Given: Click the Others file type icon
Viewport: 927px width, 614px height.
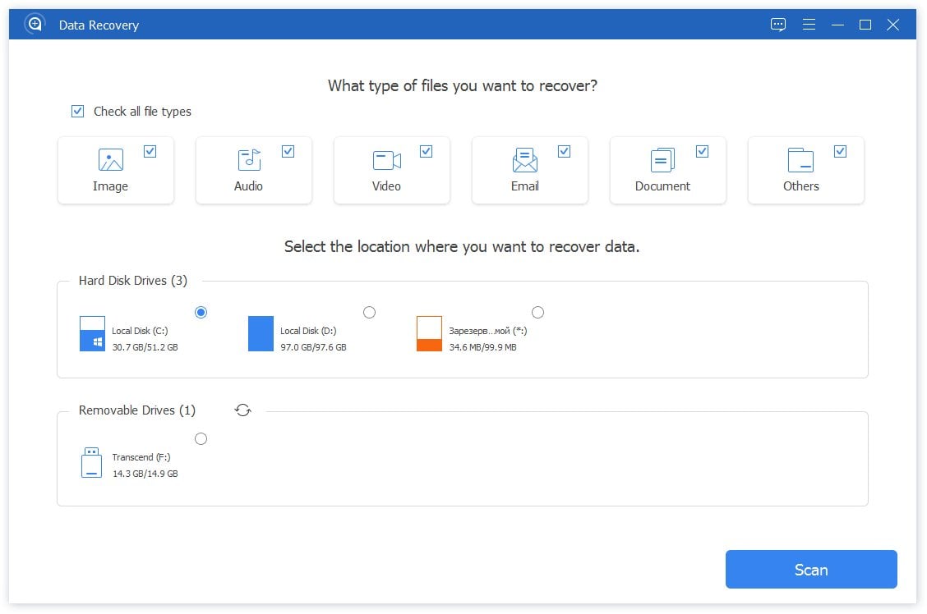Looking at the screenshot, I should pyautogui.click(x=801, y=159).
